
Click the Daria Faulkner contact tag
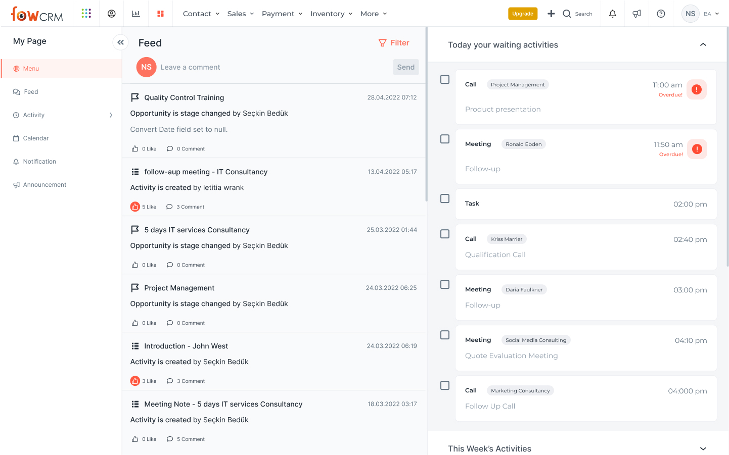(x=524, y=290)
